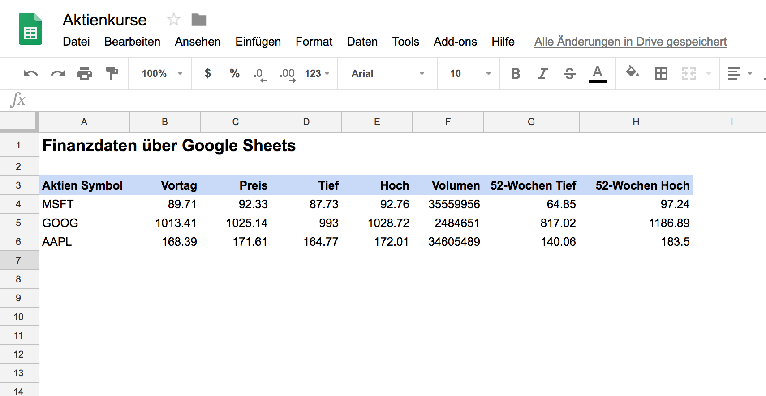Open the text color picker
This screenshot has width=766, height=396.
(x=598, y=74)
